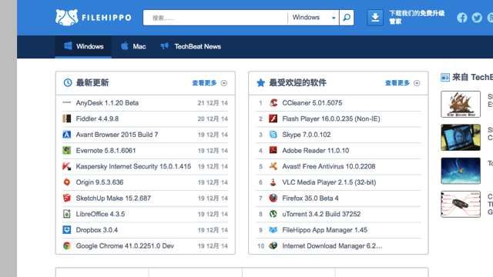Click the Flash Player icon

273,118
